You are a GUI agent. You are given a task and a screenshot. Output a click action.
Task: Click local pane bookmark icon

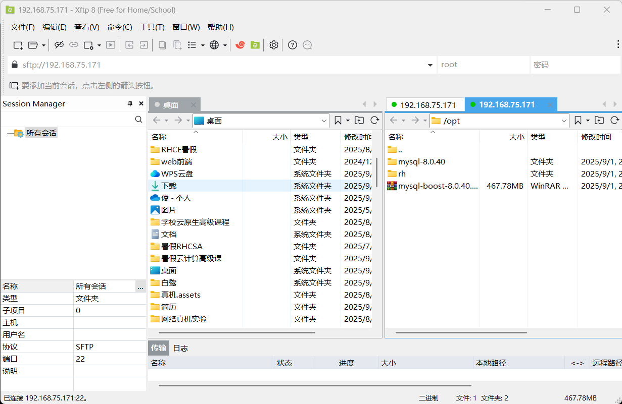tap(338, 120)
